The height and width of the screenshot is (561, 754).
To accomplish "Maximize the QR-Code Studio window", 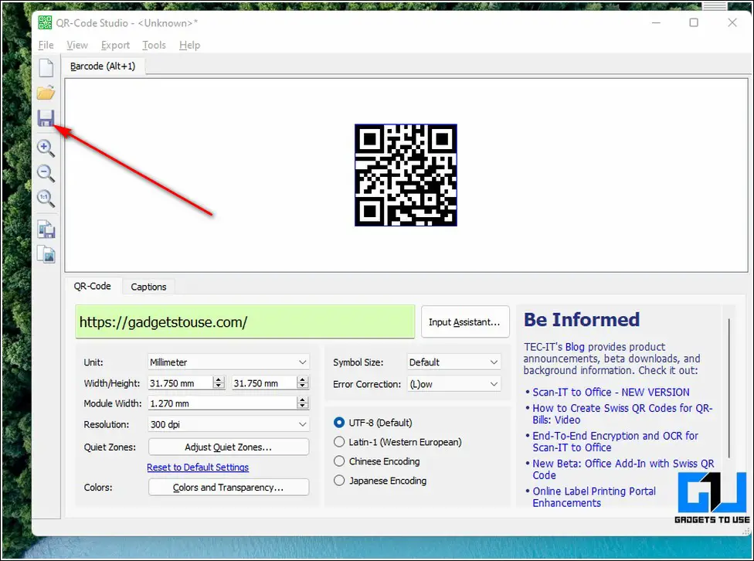I will click(x=694, y=22).
